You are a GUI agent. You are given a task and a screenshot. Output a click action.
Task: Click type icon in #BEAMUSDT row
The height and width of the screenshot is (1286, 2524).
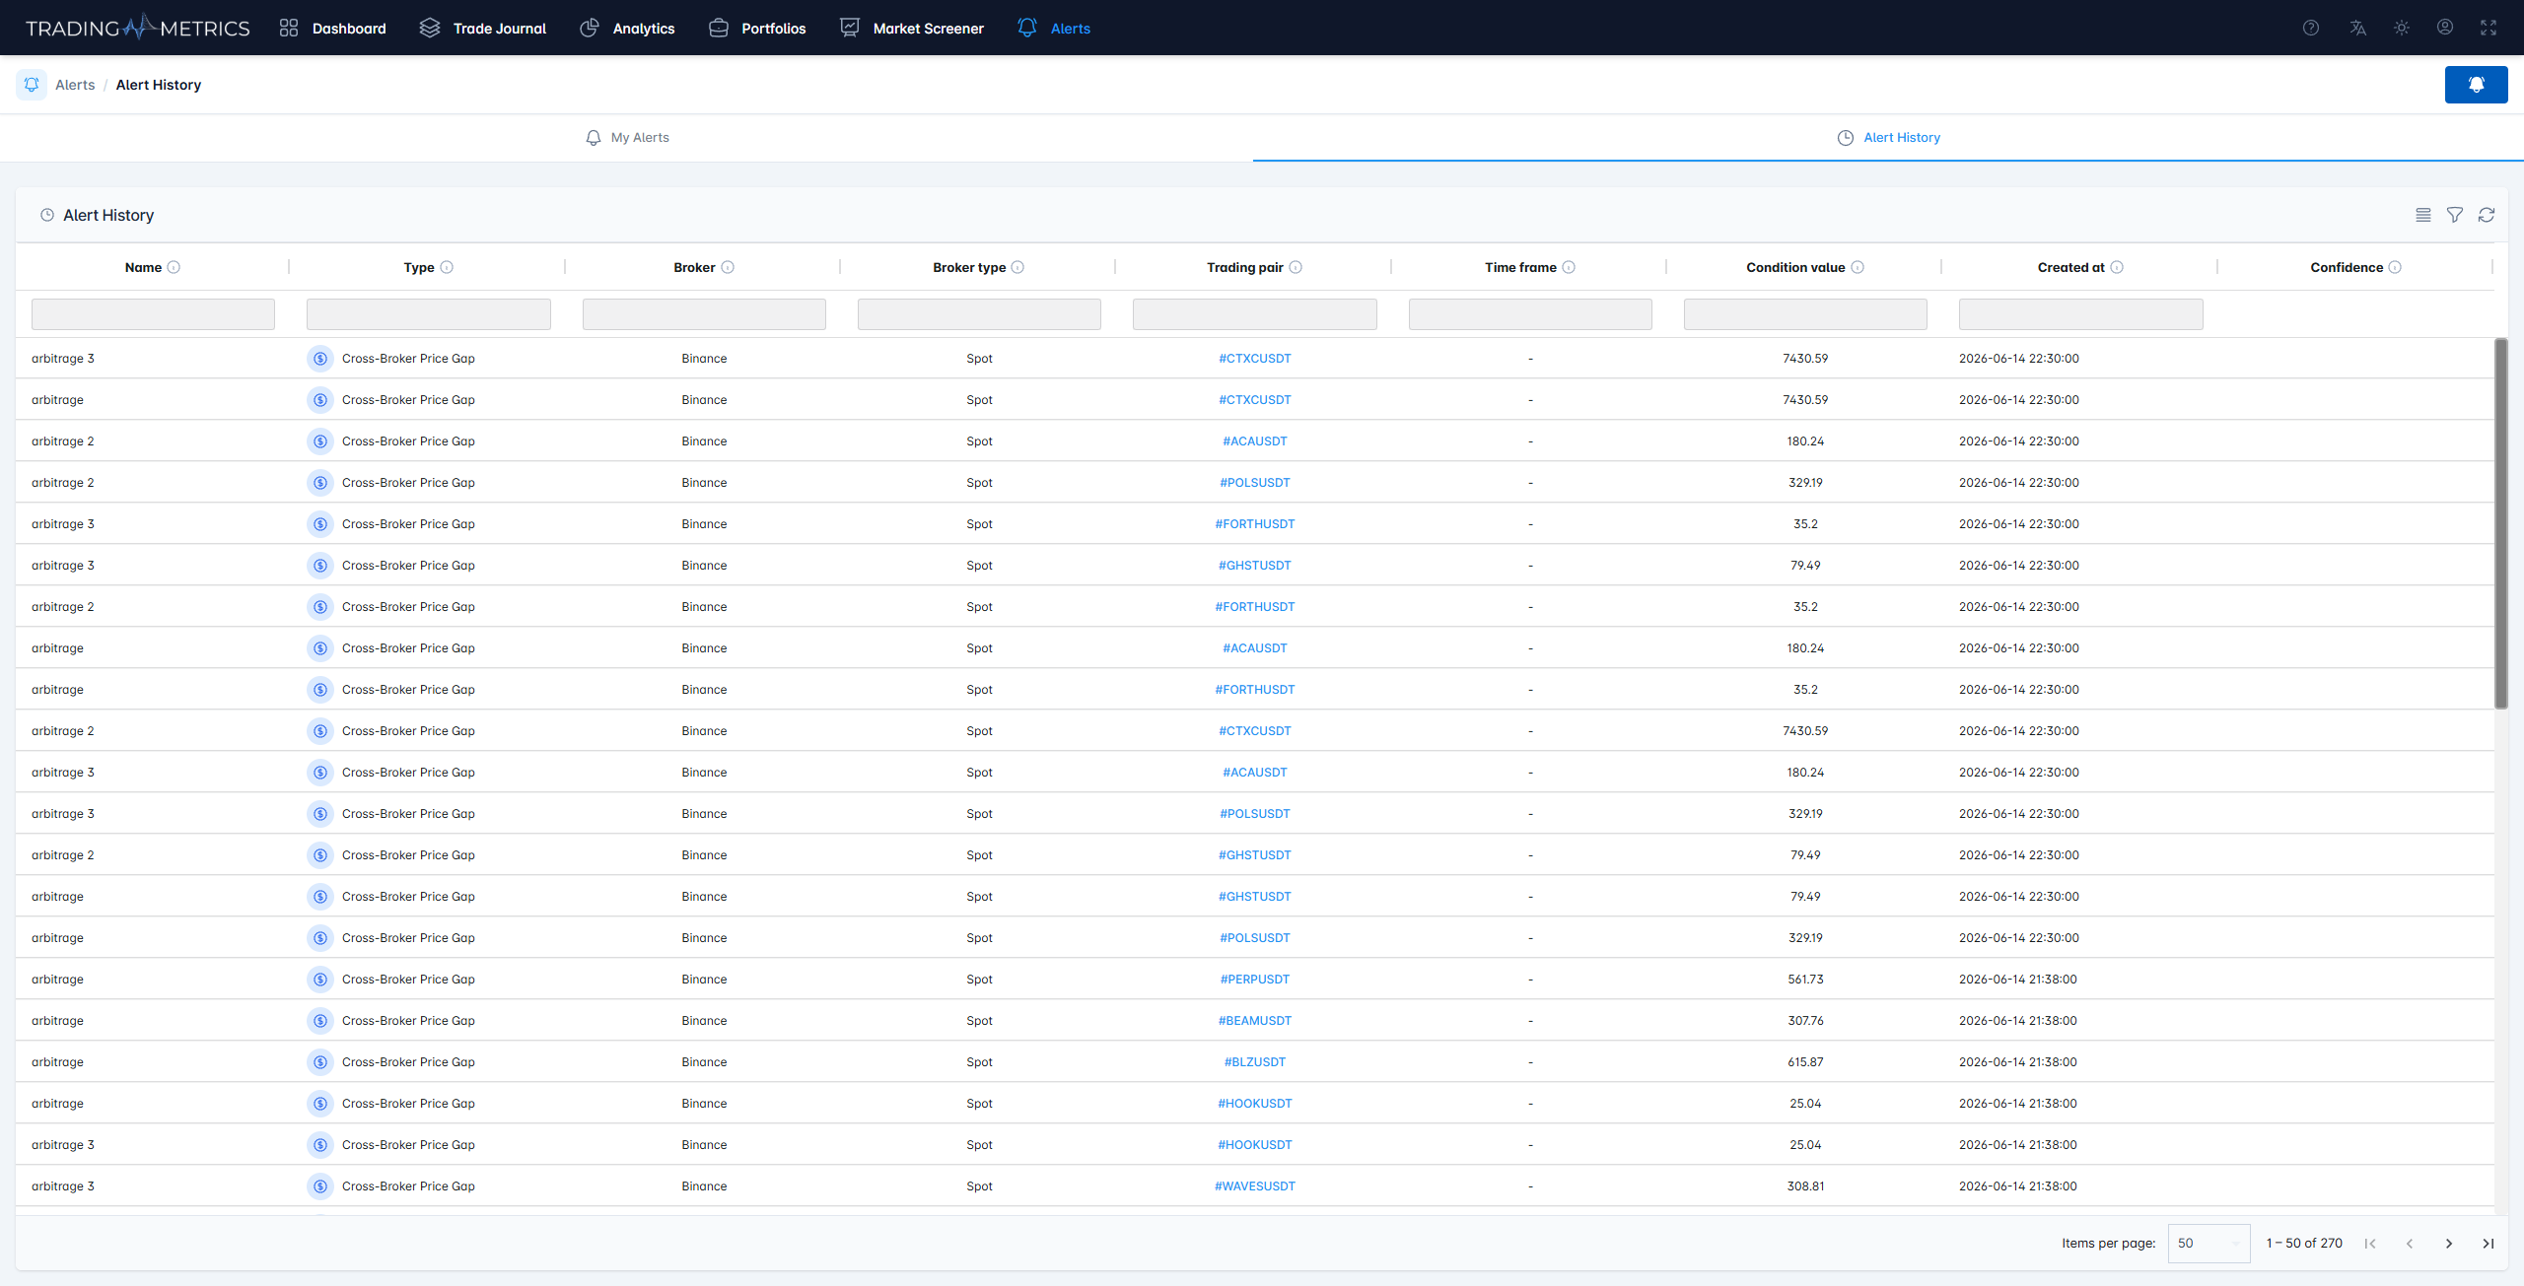pyautogui.click(x=319, y=1021)
